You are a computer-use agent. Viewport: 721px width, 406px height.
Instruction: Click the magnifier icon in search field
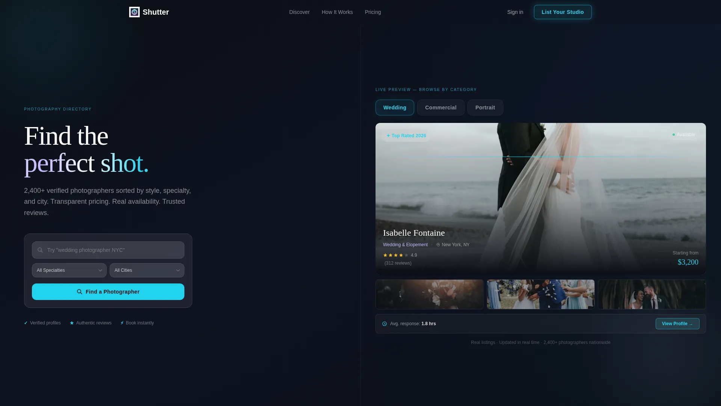click(x=40, y=250)
